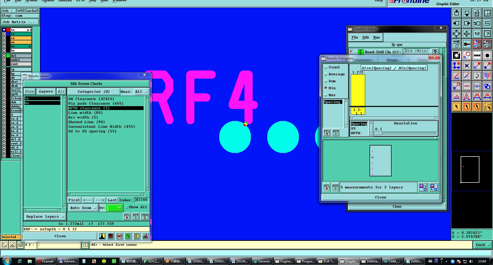Click the rotate arrow icon
This screenshot has height=265, width=493.
pyautogui.click(x=477, y=76)
